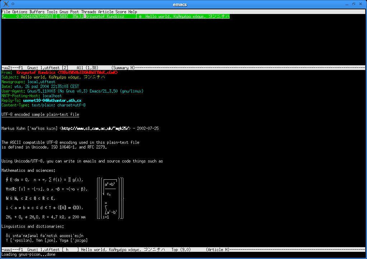Click the '(Summary H)' mode indicator

(123, 68)
